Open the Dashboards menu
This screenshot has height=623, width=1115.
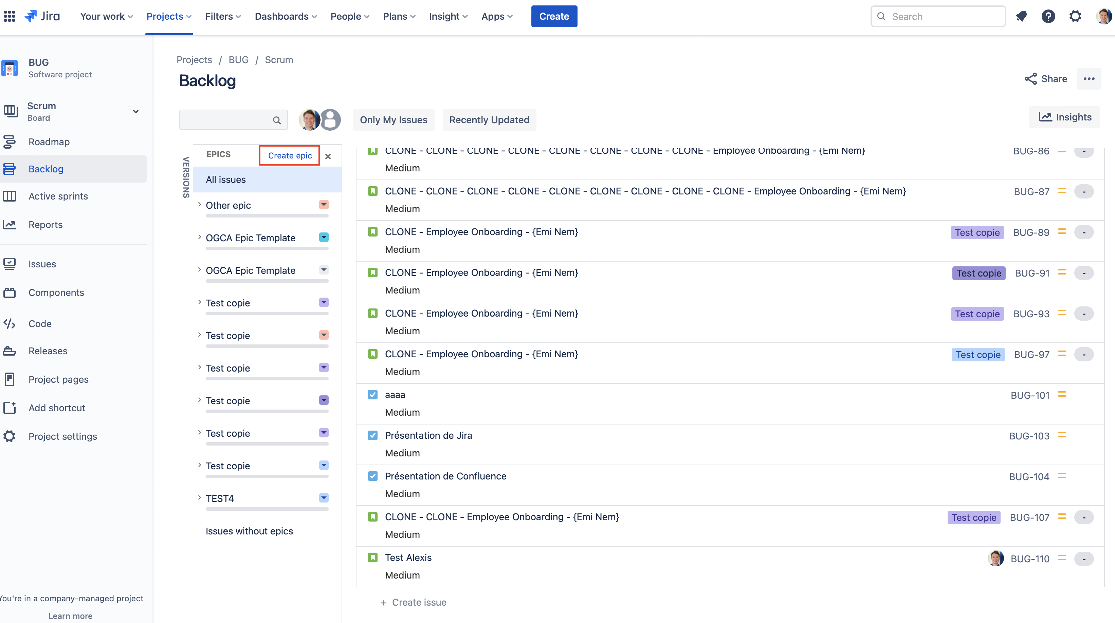[286, 16]
